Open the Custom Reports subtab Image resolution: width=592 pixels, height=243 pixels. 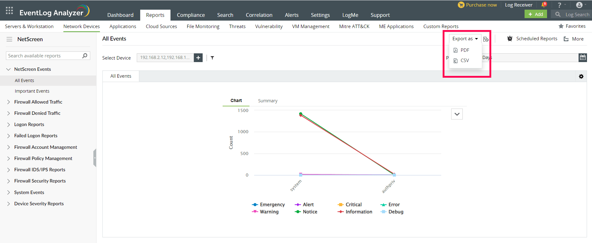[x=441, y=27]
